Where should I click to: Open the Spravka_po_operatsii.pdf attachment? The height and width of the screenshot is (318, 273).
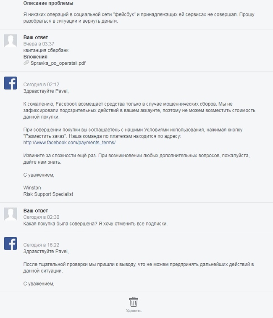[58, 63]
